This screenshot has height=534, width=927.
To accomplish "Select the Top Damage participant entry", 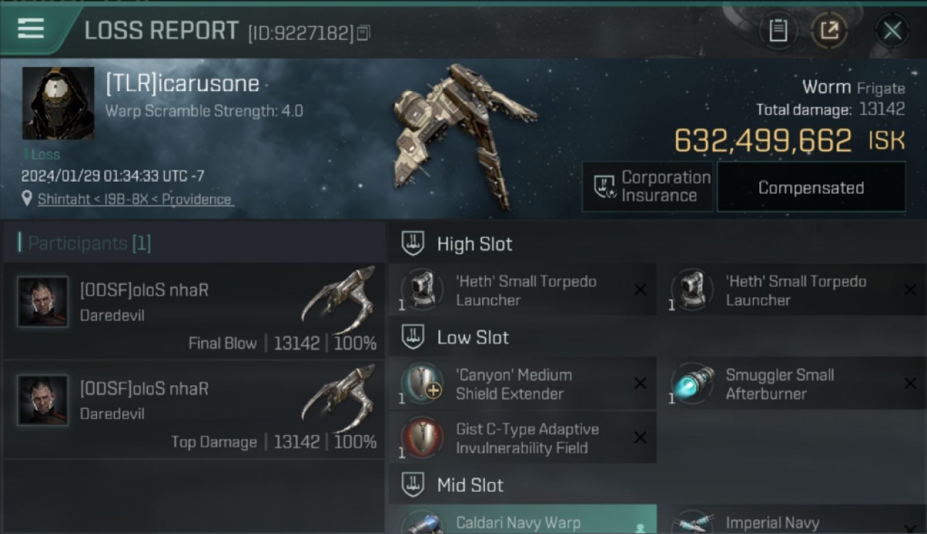I will [194, 409].
